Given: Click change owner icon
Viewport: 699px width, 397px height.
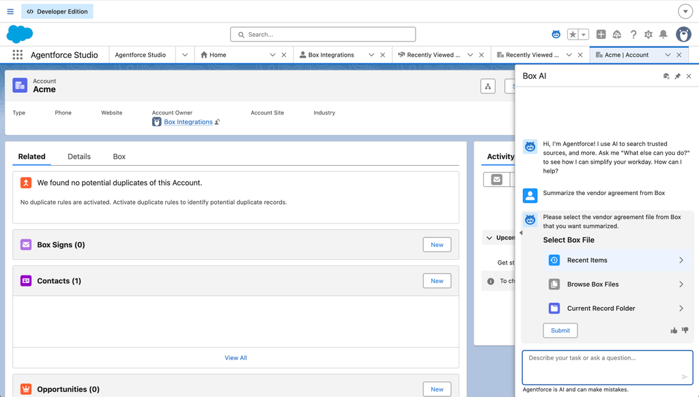Looking at the screenshot, I should (218, 122).
